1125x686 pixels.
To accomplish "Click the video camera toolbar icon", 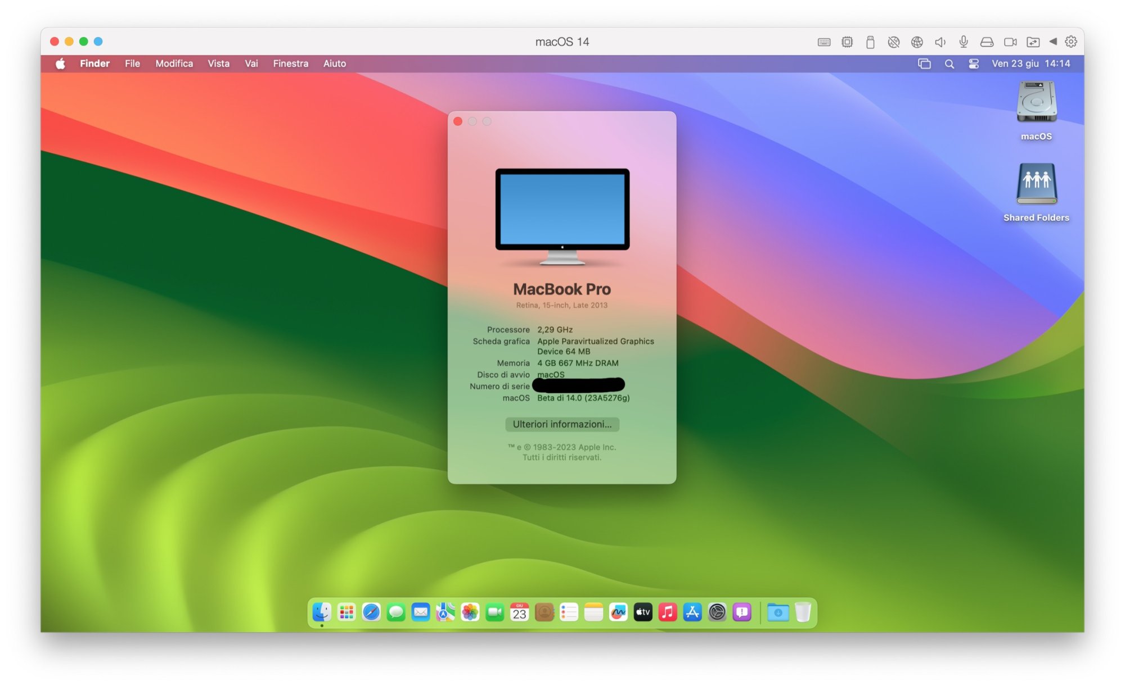I will (x=1010, y=42).
